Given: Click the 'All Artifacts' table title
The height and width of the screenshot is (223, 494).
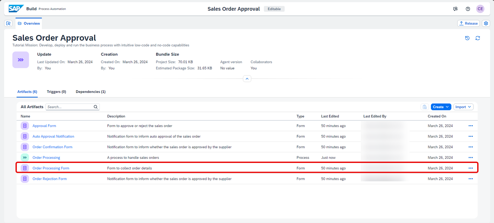Looking at the screenshot, I should coord(32,107).
